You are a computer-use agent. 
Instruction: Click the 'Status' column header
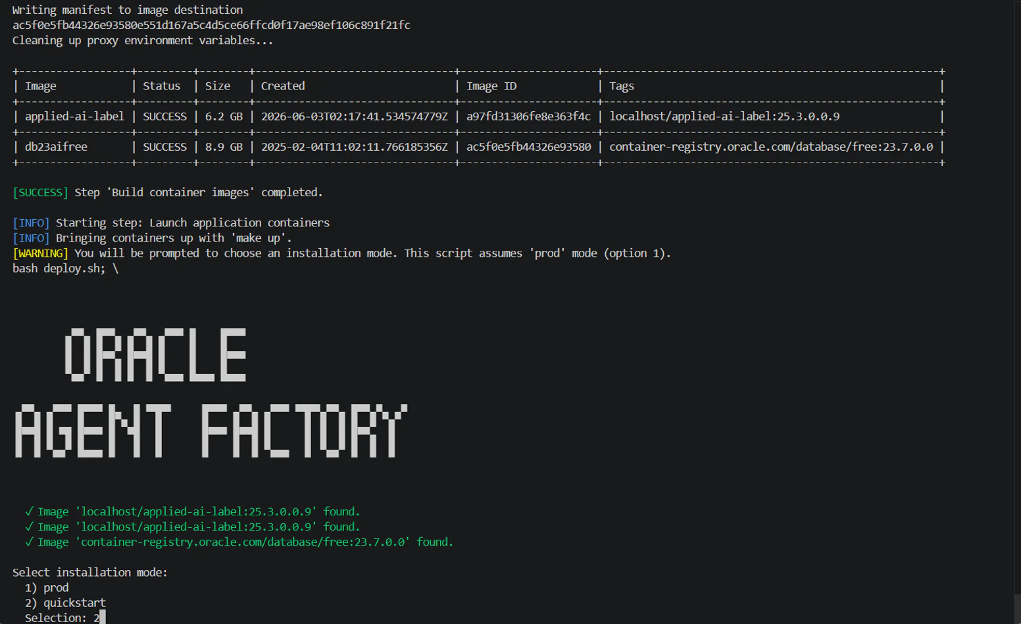point(162,86)
